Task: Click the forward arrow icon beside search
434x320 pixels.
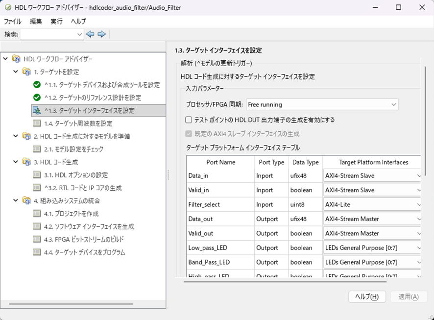Action: click(x=102, y=34)
